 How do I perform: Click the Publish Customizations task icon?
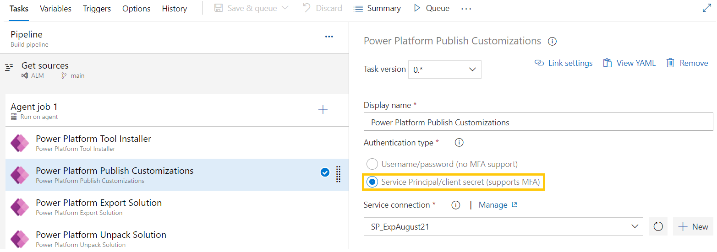[20, 175]
